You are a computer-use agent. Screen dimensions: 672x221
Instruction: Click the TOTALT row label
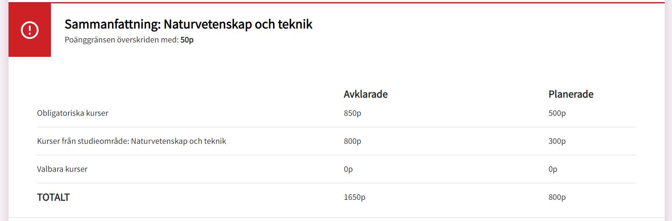pos(53,197)
